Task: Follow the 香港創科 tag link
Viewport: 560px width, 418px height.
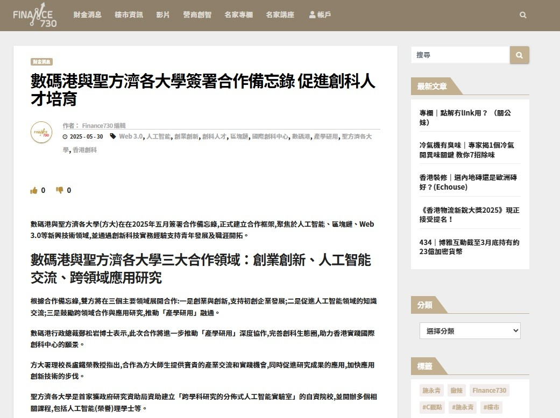Action: [84, 150]
